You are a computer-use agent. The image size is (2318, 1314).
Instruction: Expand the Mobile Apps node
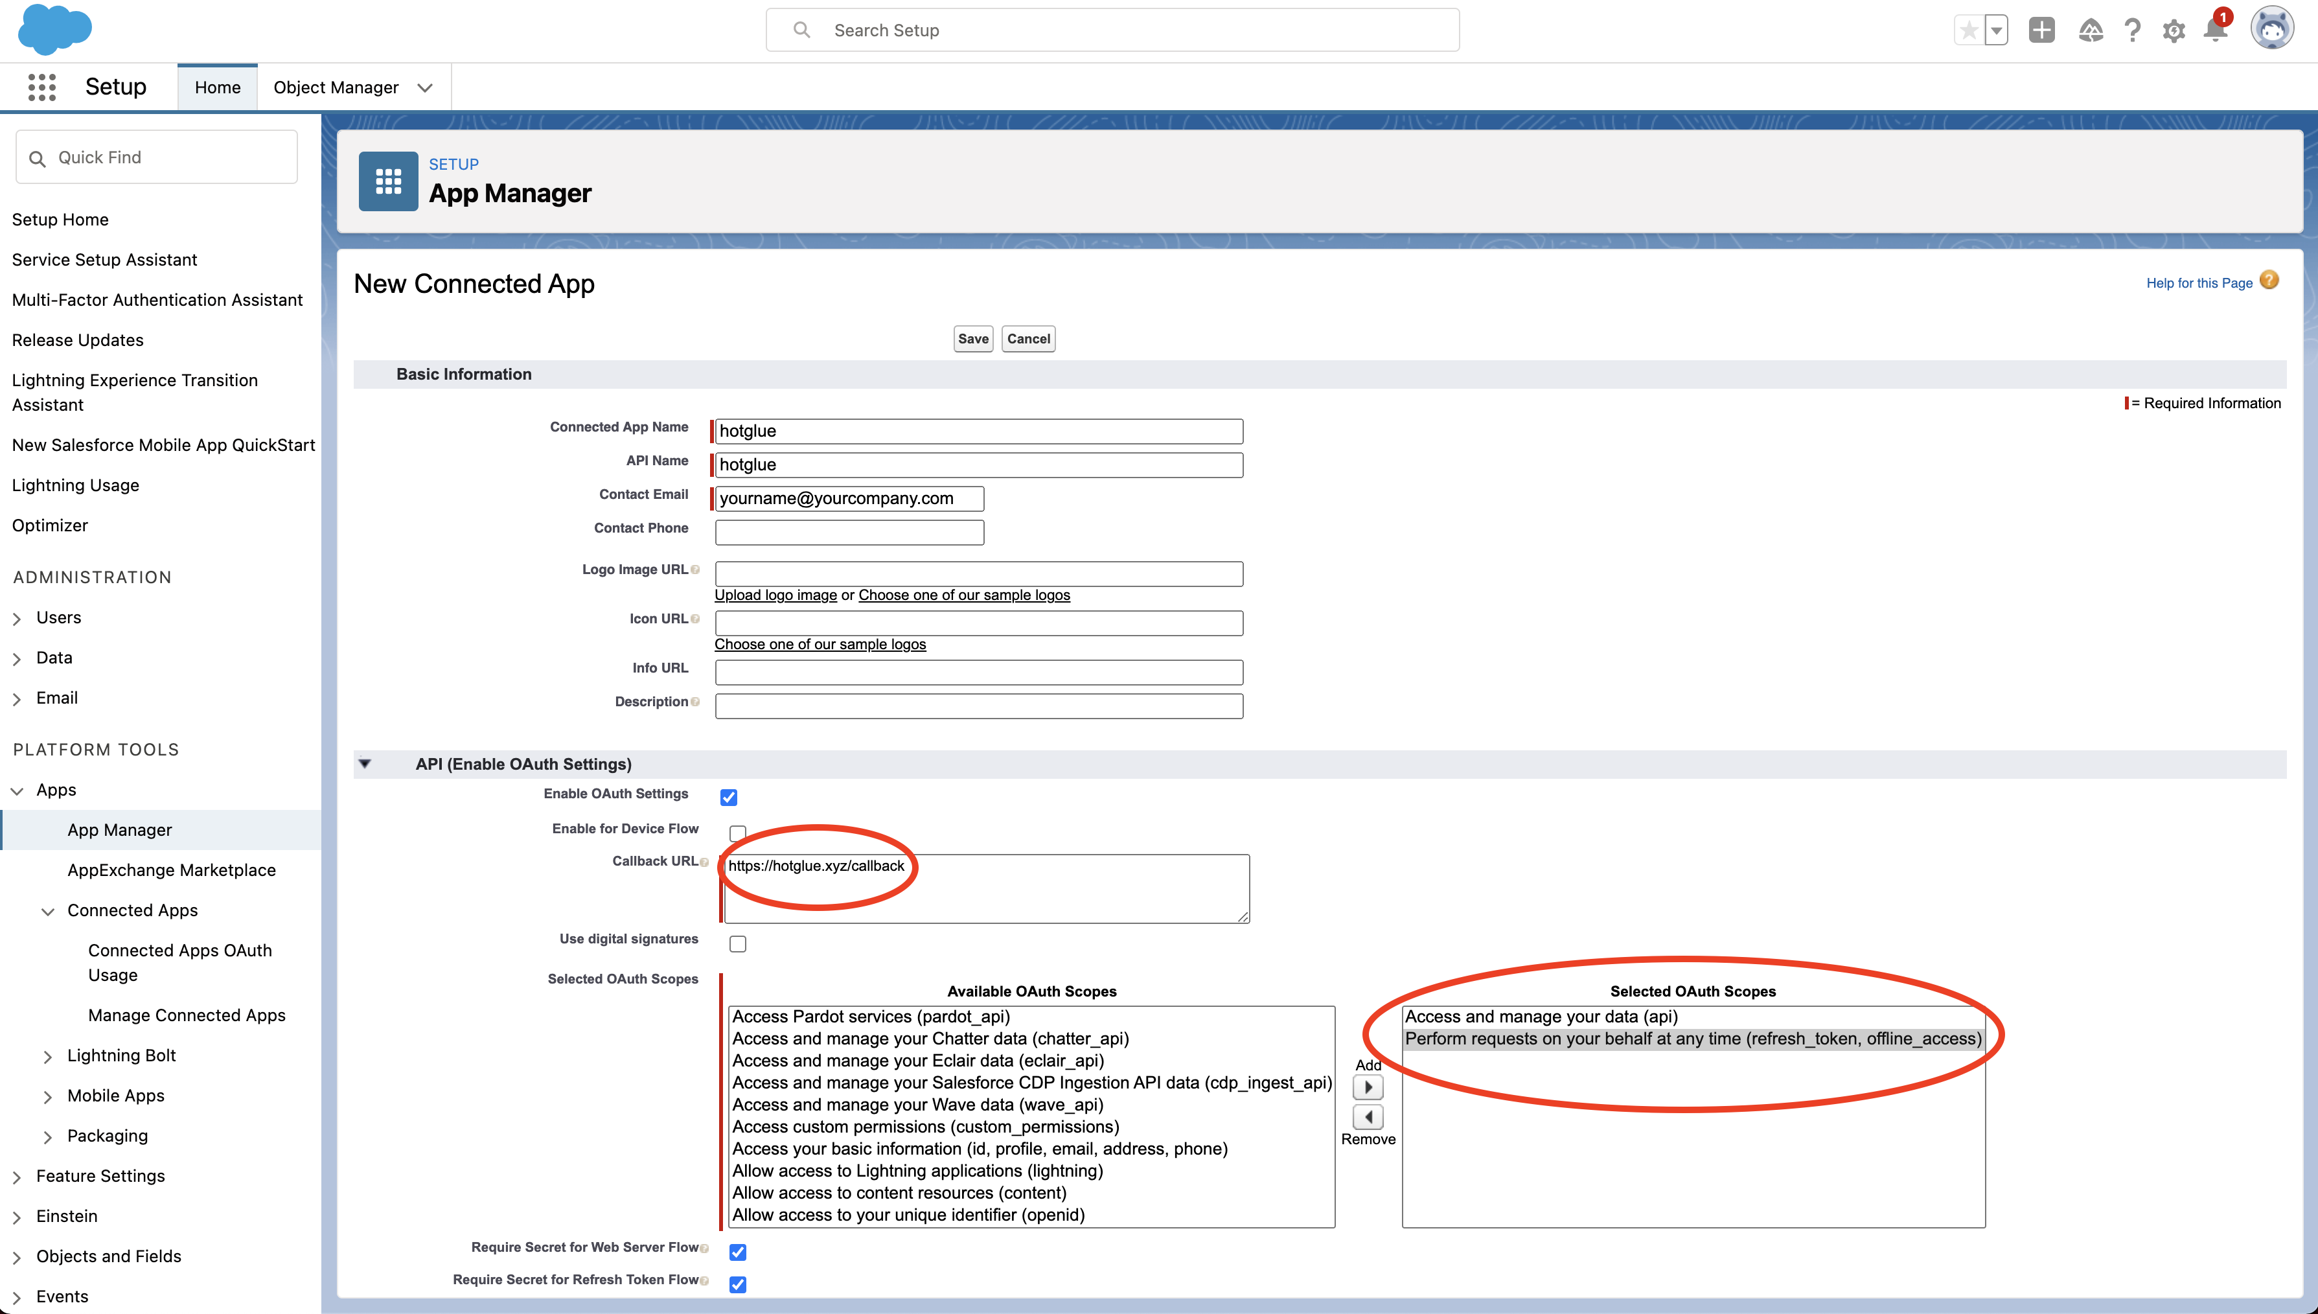pos(48,1098)
